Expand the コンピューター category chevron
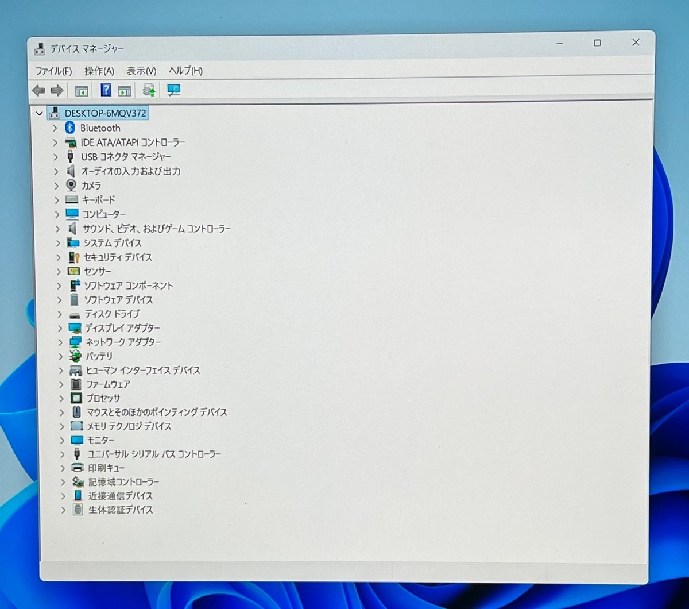Image resolution: width=689 pixels, height=609 pixels. coord(57,214)
